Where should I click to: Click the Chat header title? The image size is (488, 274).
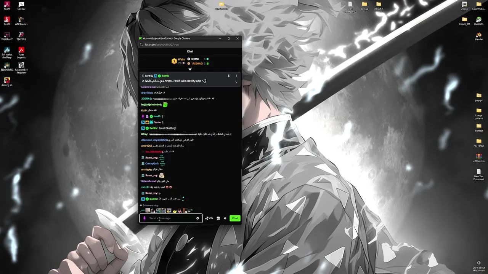click(x=190, y=51)
